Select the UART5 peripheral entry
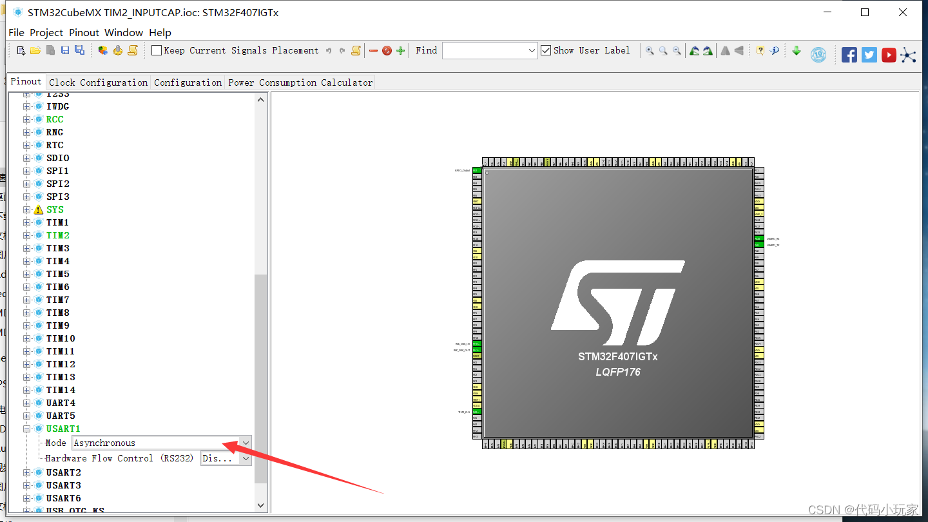The width and height of the screenshot is (928, 522). tap(61, 416)
